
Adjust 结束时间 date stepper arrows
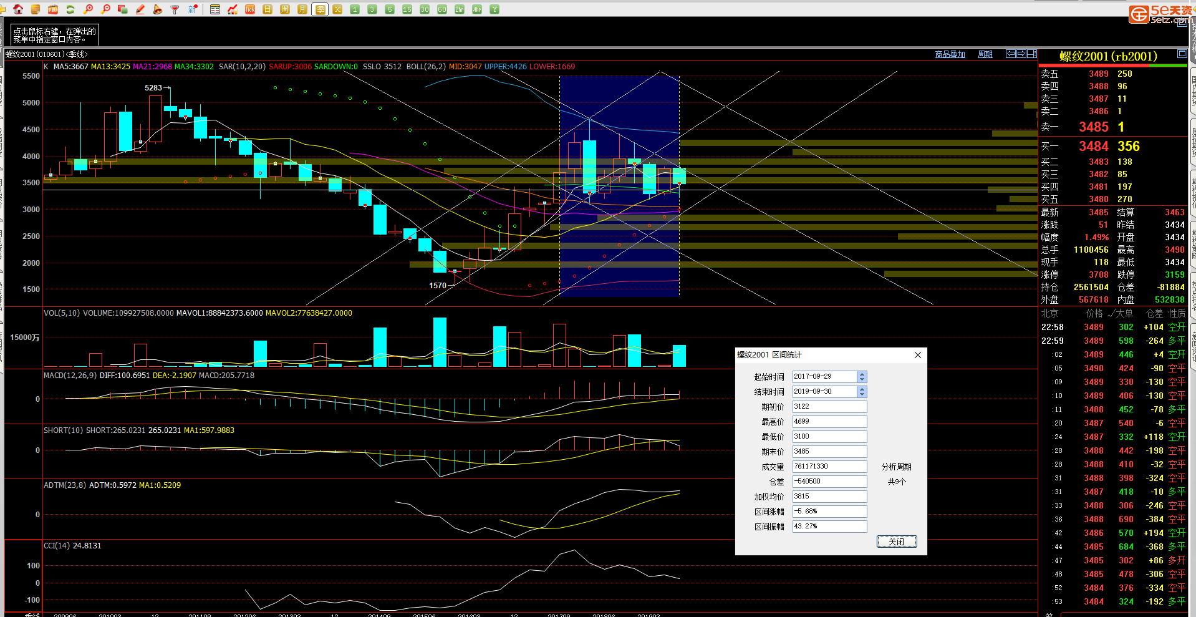pos(862,392)
